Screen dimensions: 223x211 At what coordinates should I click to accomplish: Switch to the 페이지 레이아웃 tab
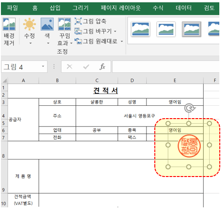point(121,8)
